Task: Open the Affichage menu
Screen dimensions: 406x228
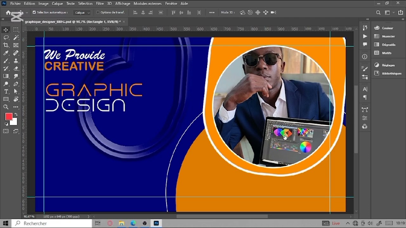Action: [123, 3]
